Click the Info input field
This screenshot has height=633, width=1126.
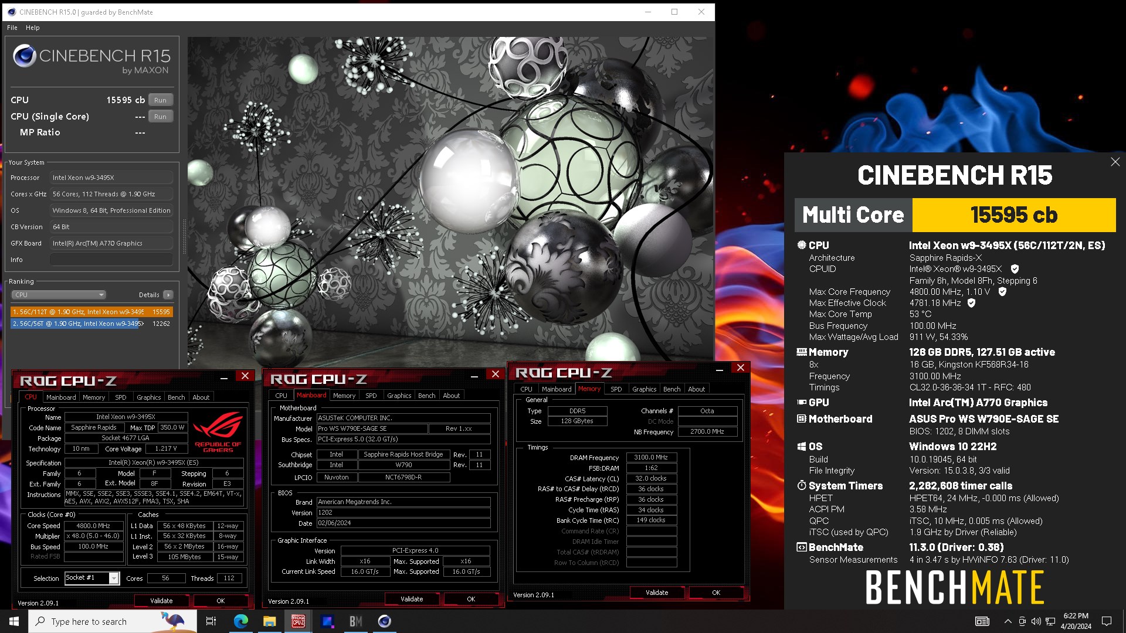111,260
